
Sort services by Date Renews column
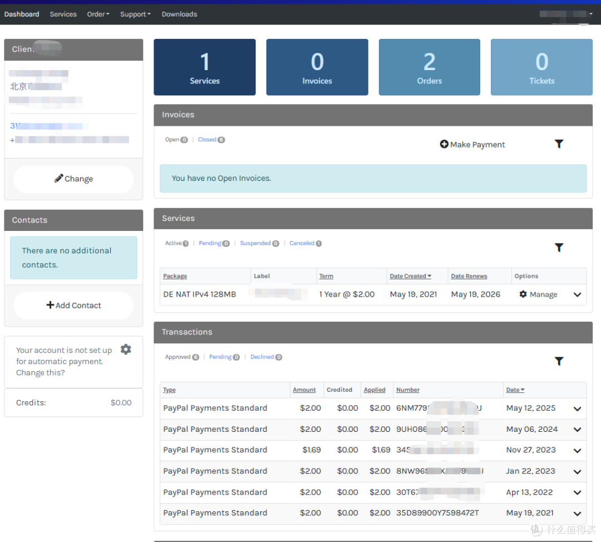click(469, 276)
